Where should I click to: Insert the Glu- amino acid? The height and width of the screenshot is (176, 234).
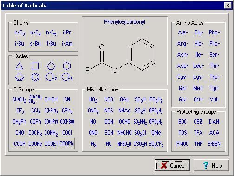point(183,99)
